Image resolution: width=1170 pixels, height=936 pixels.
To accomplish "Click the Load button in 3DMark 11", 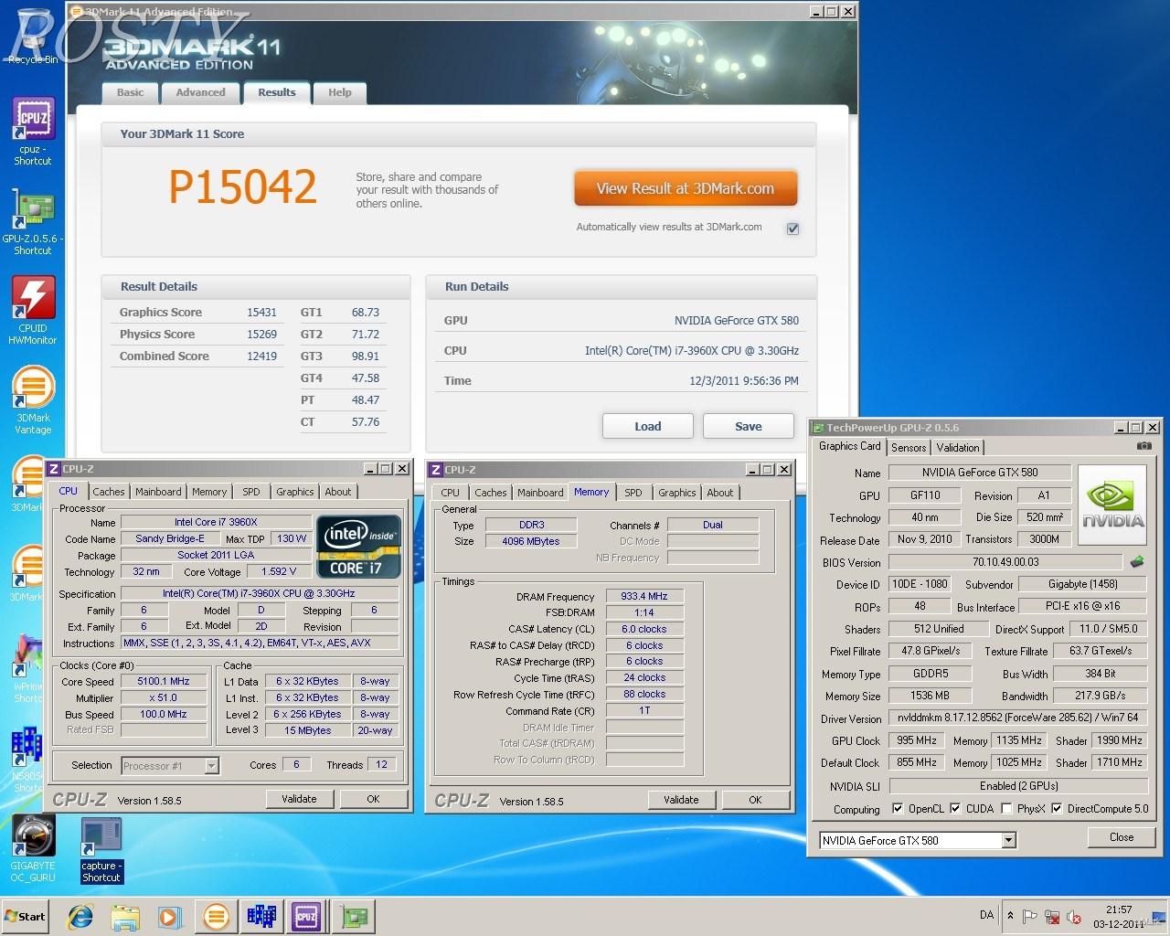I will click(x=648, y=426).
